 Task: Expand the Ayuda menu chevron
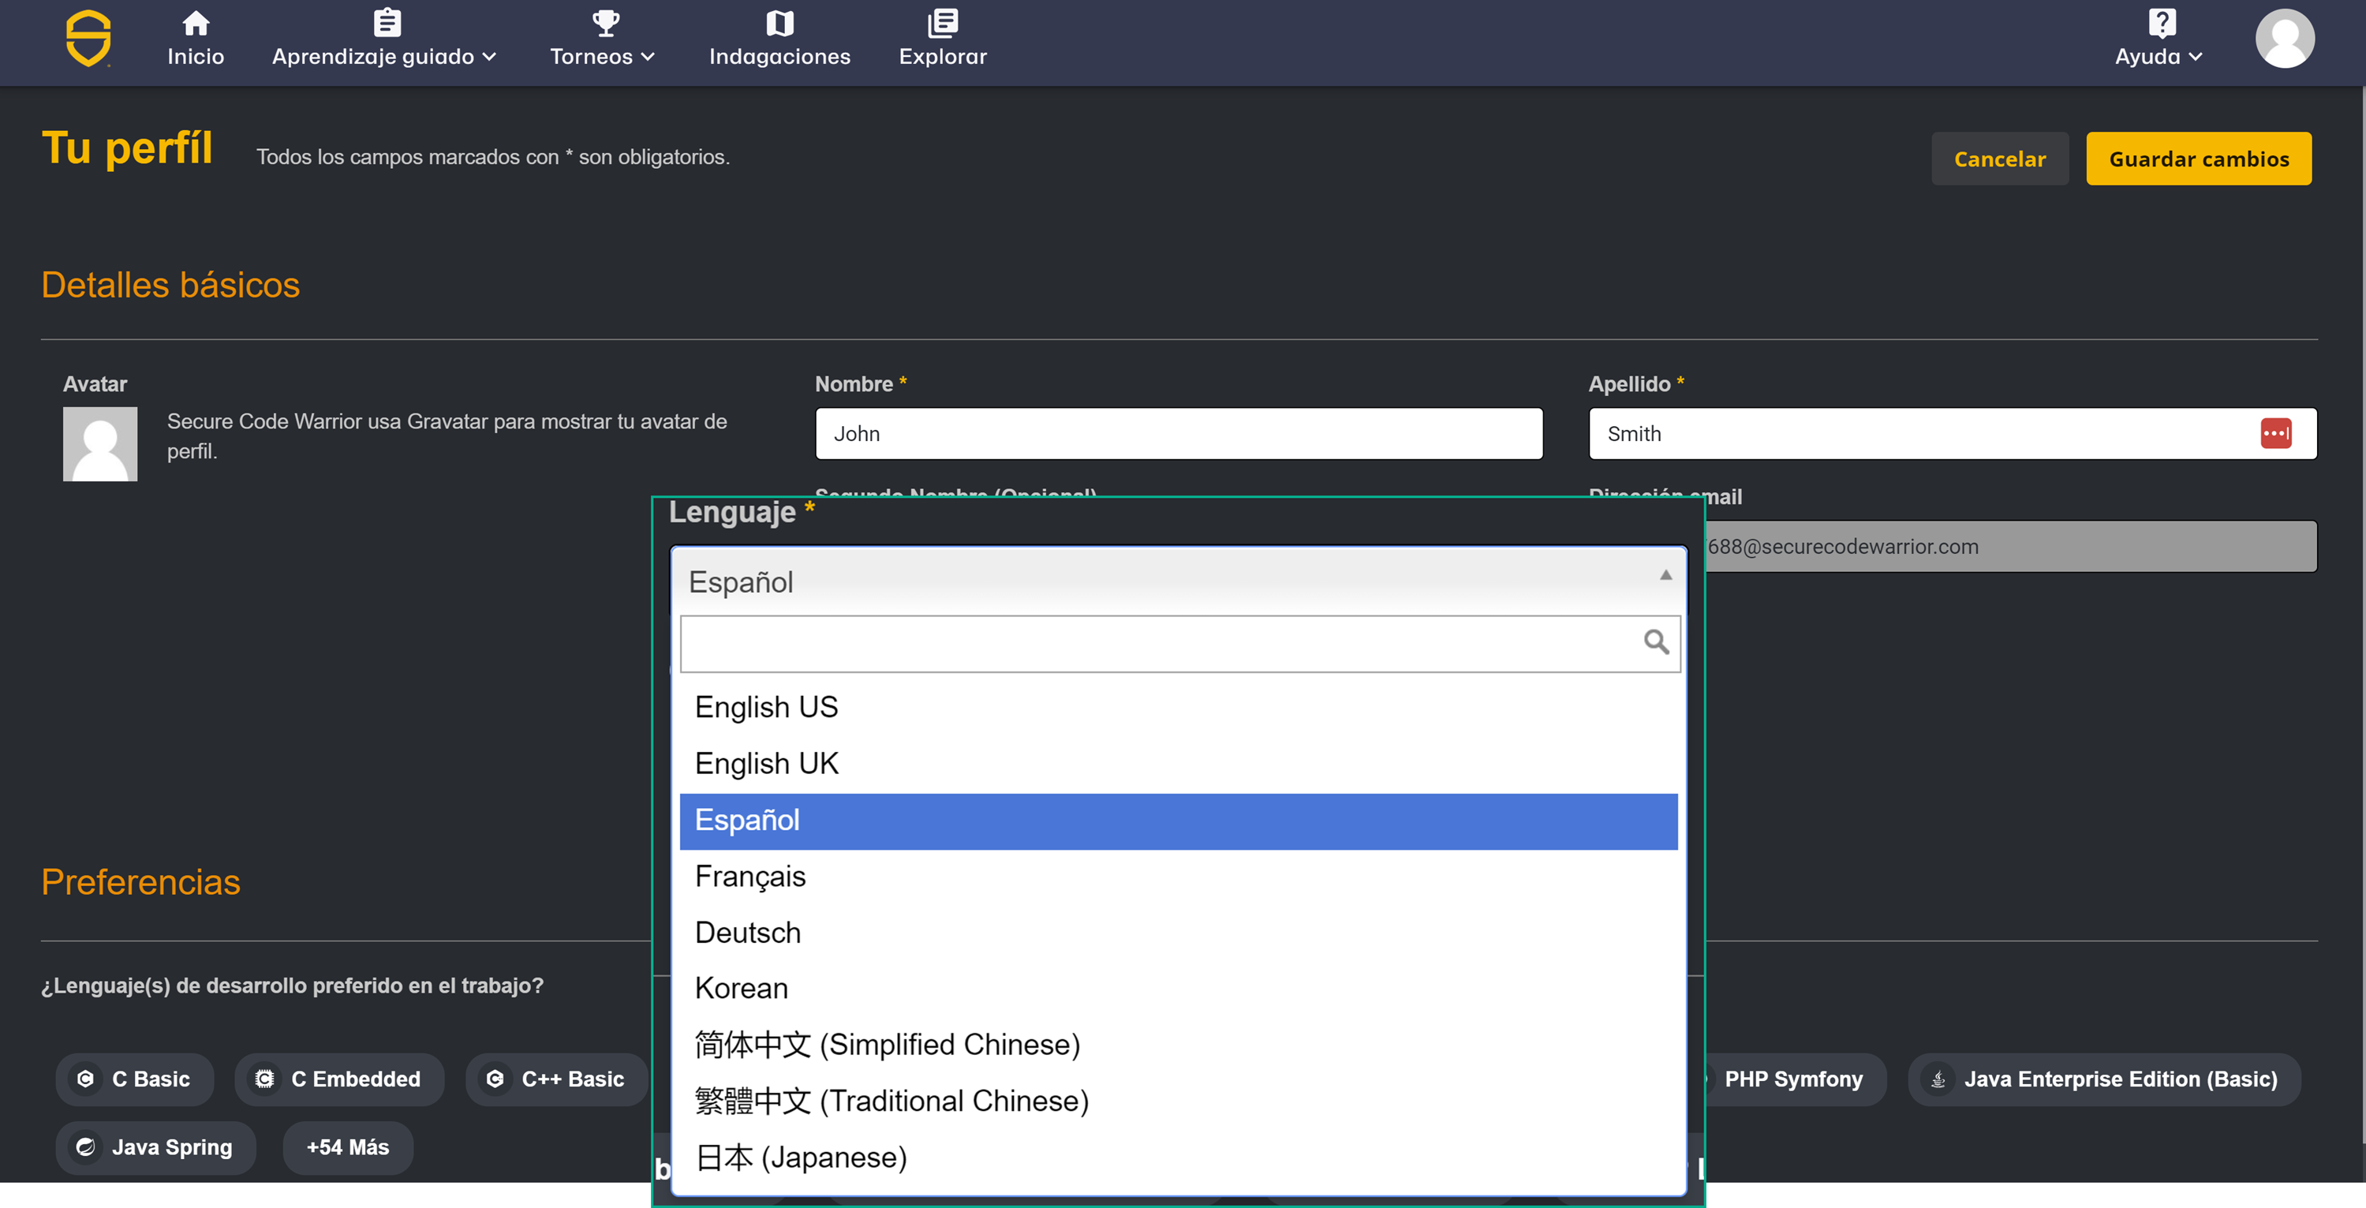pos(2195,57)
